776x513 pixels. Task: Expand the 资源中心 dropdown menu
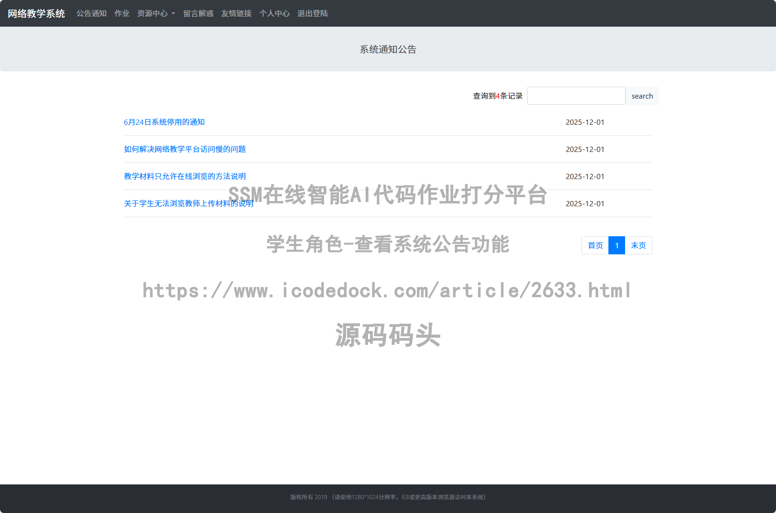coord(156,13)
